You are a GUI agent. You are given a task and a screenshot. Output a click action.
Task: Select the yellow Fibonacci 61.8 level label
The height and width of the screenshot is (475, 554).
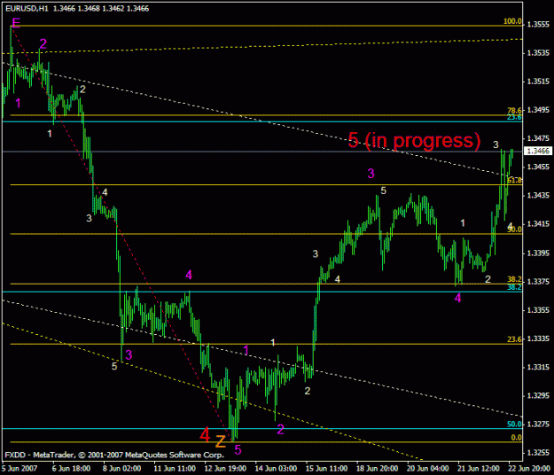[x=514, y=181]
